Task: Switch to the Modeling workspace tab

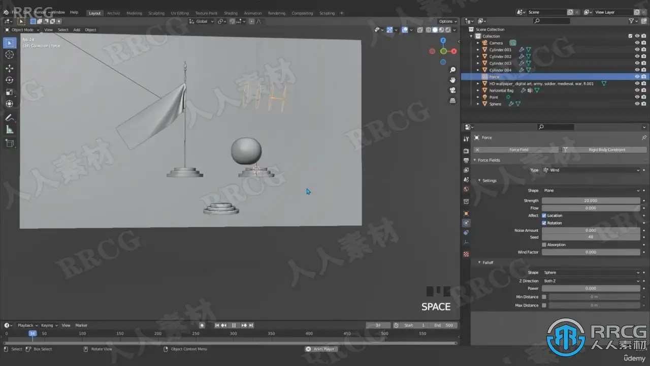Action: (134, 13)
